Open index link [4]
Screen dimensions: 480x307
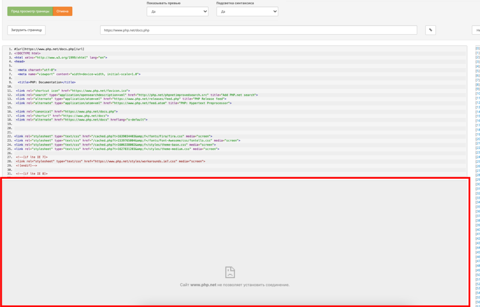pos(478,67)
